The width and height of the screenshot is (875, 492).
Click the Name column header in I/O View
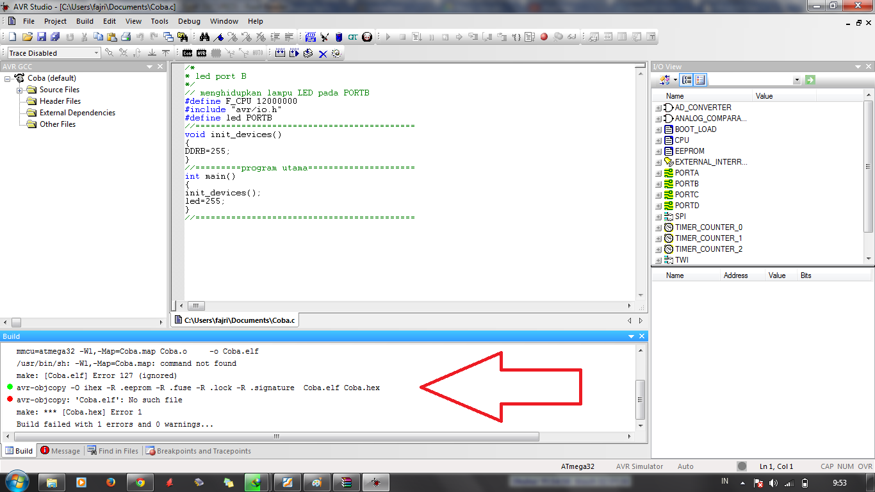[703, 96]
